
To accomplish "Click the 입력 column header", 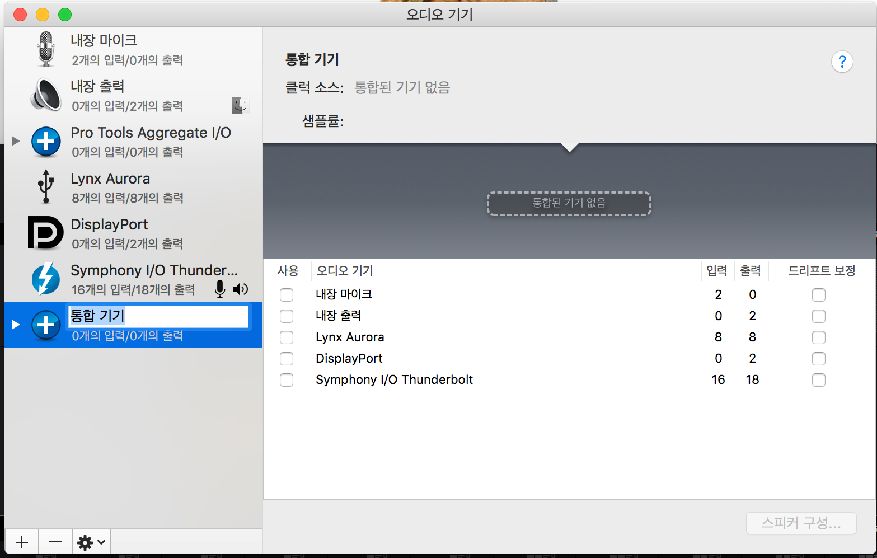I will point(717,271).
